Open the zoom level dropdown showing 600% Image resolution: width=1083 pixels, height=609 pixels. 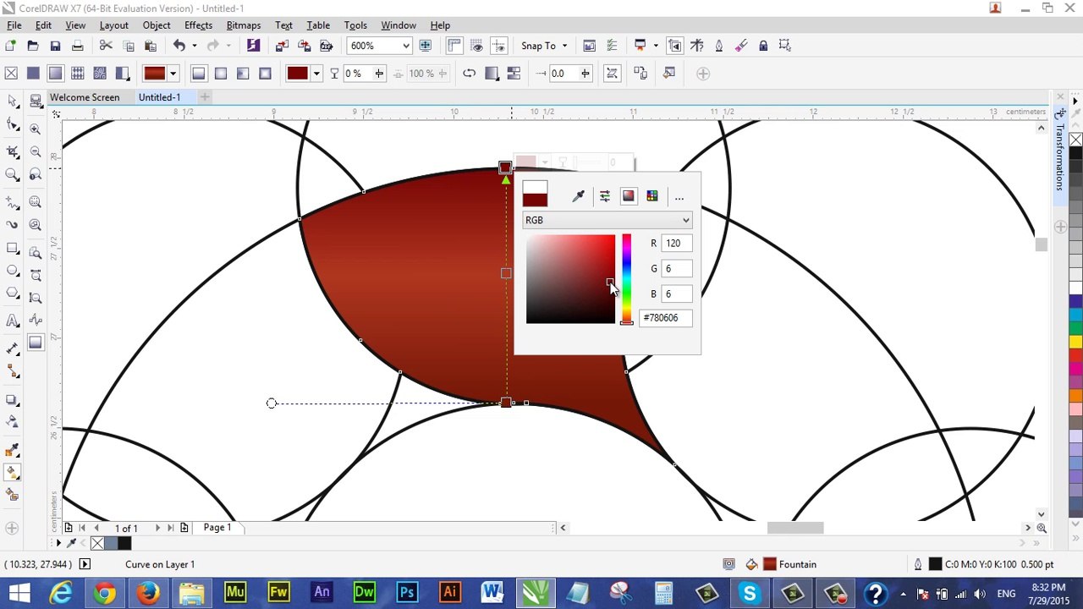[x=406, y=46]
